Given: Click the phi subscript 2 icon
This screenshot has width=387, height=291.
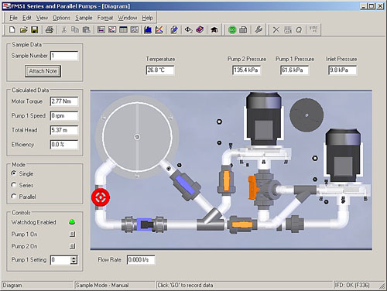Looking at the screenshot, I should 189,29.
